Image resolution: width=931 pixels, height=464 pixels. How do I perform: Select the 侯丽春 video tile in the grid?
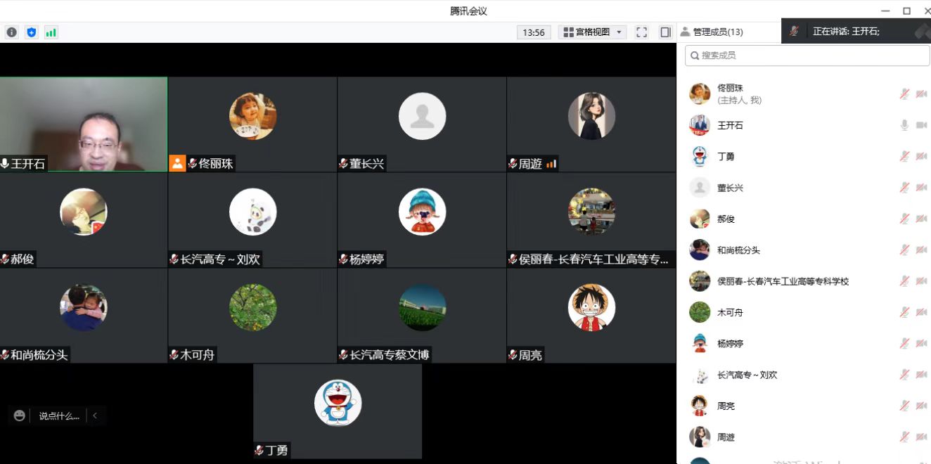pos(591,220)
